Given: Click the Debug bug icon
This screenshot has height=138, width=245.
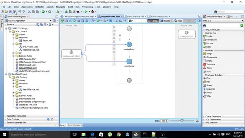Looking at the screenshot, I should click(93, 11).
